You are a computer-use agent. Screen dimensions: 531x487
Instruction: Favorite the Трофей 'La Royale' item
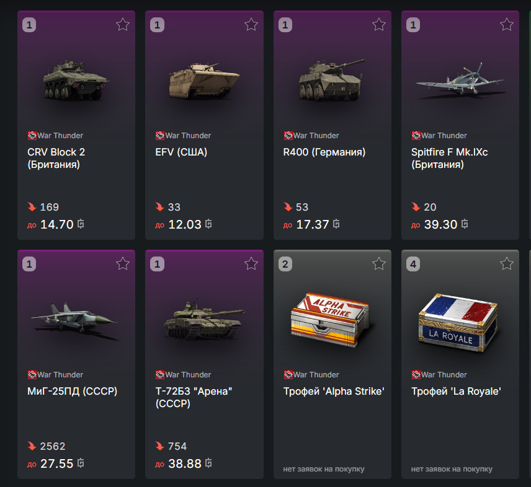[x=507, y=264]
